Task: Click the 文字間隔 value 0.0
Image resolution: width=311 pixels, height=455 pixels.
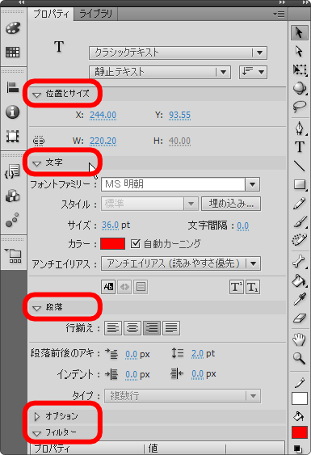Action: click(243, 225)
